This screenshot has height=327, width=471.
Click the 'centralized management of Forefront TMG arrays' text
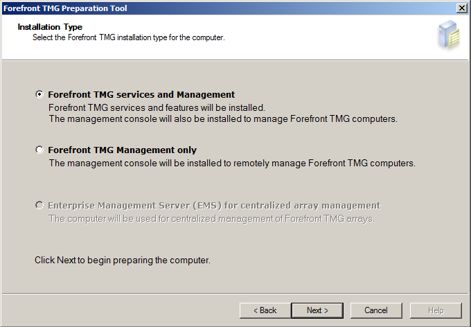click(212, 218)
